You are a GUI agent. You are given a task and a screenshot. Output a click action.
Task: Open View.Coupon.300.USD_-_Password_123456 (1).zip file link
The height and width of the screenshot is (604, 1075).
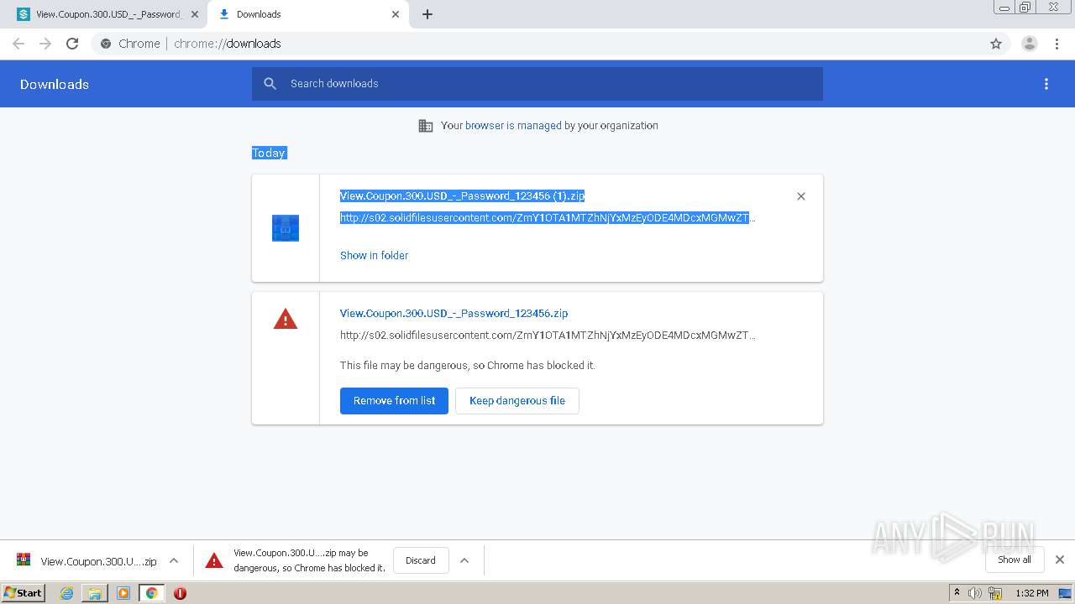(462, 195)
